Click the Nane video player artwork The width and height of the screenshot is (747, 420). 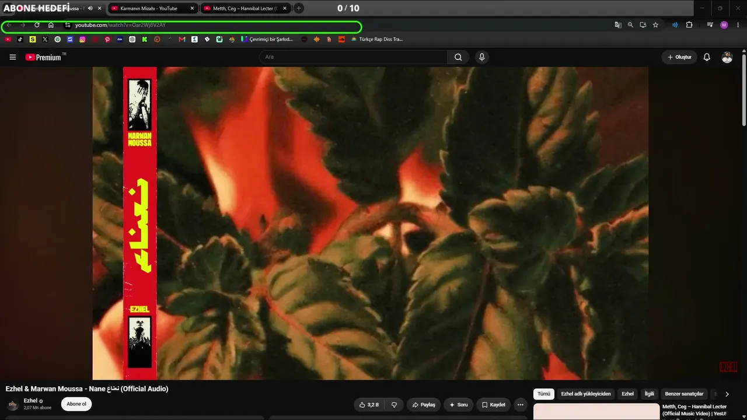pos(371,223)
